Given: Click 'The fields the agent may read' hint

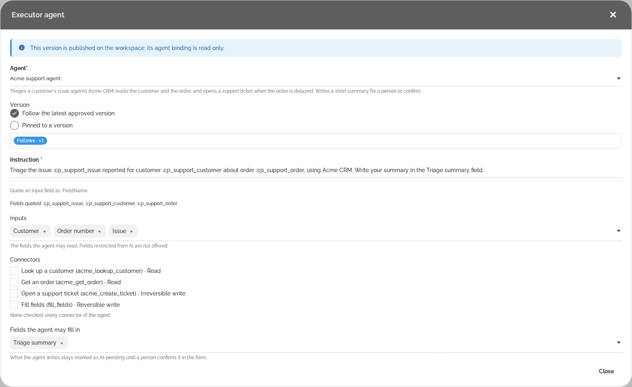Looking at the screenshot, I should [x=89, y=246].
